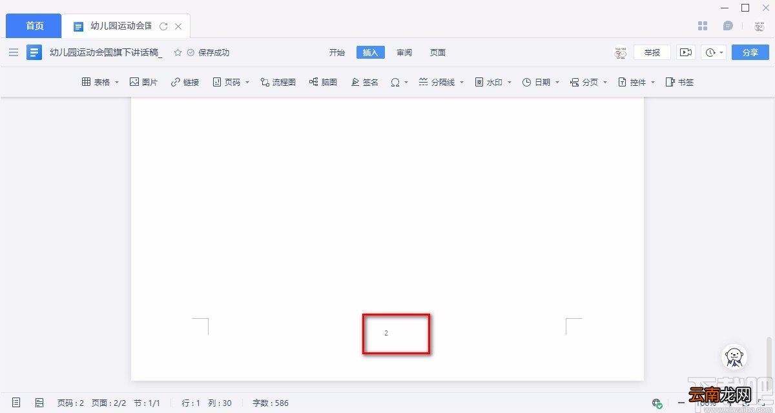The width and height of the screenshot is (775, 413).
Task: Add a 水印 watermark
Action: coord(489,82)
